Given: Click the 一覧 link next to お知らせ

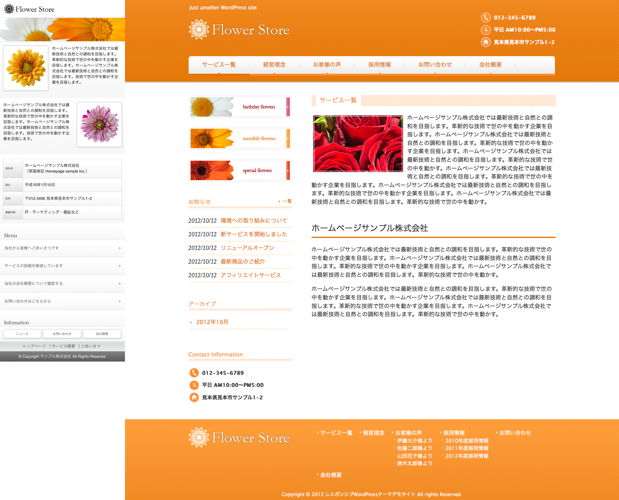Looking at the screenshot, I should [287, 201].
